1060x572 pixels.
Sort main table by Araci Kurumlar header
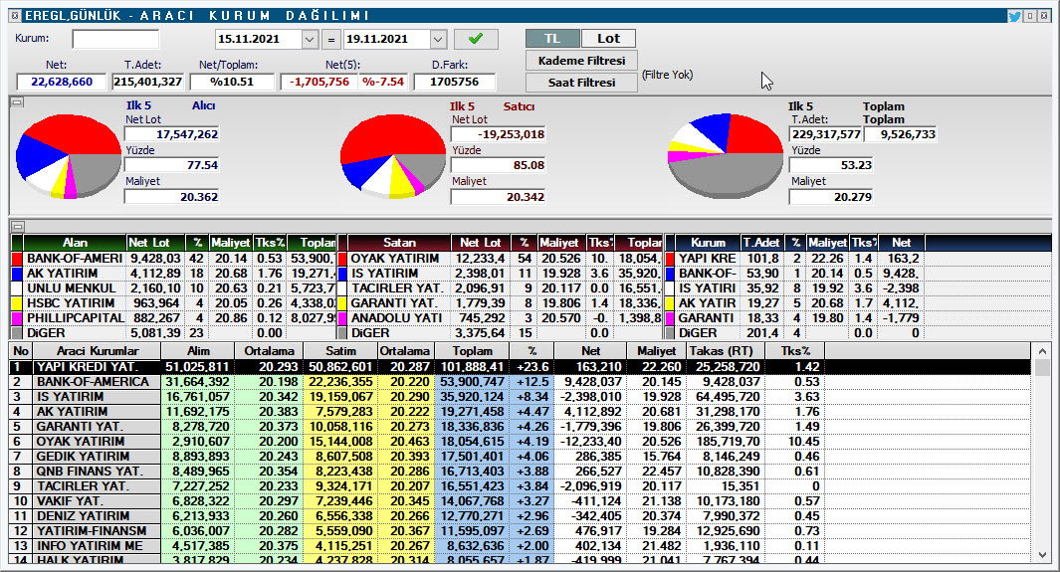point(98,351)
